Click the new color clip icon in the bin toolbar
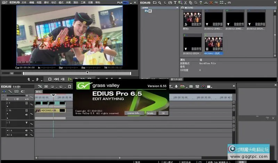This screenshot has width=278, height=163. click(180, 3)
